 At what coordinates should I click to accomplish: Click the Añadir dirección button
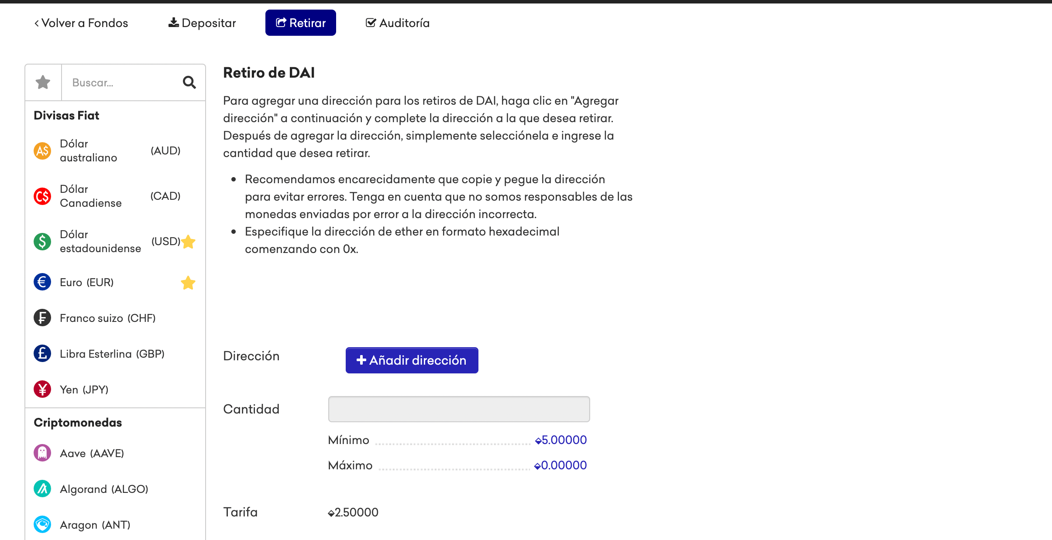412,360
